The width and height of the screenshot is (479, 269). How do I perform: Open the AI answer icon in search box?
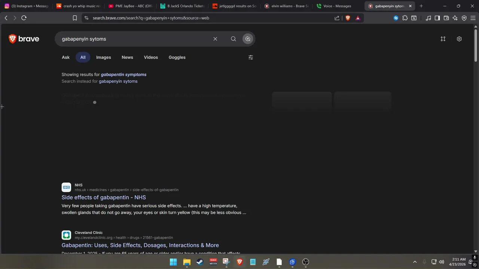(248, 39)
